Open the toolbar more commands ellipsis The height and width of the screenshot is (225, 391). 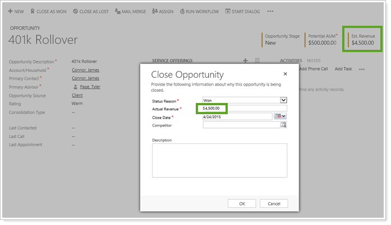270,11
